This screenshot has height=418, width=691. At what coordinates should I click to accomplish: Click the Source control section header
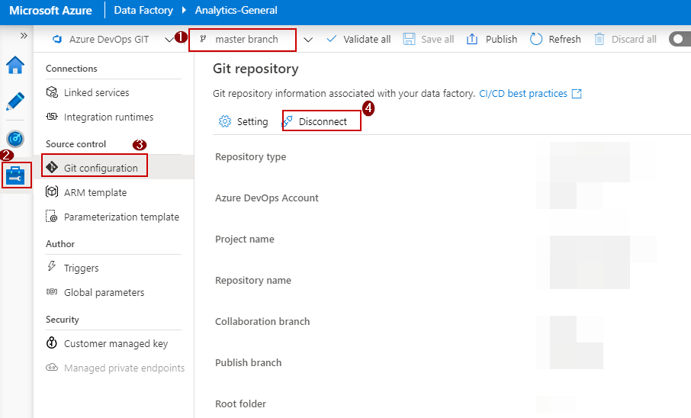coord(76,144)
